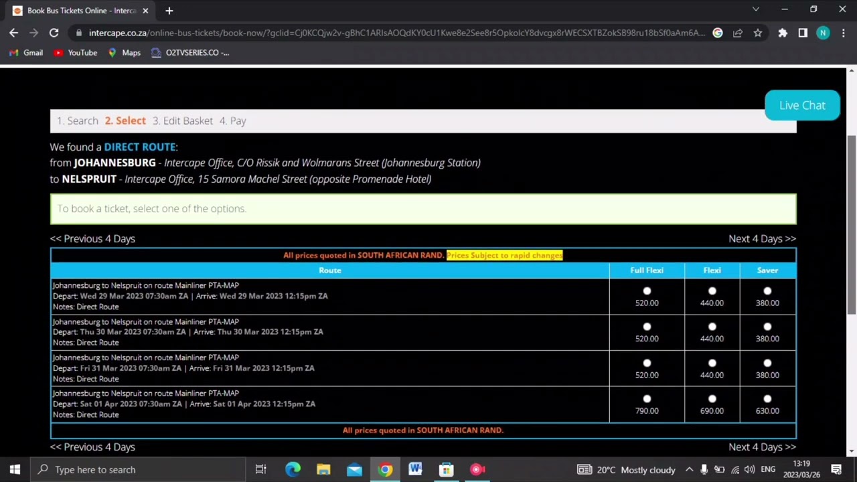Click the browser forward arrow
The height and width of the screenshot is (482, 857).
33,33
